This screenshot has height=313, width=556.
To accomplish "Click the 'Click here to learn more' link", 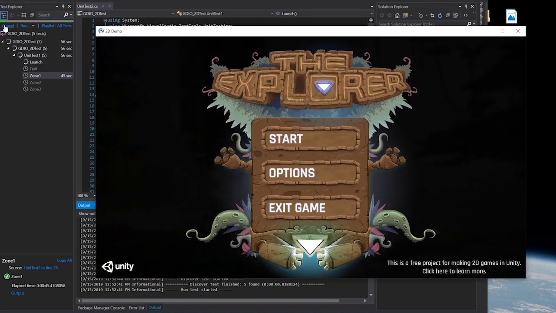I will (x=454, y=271).
